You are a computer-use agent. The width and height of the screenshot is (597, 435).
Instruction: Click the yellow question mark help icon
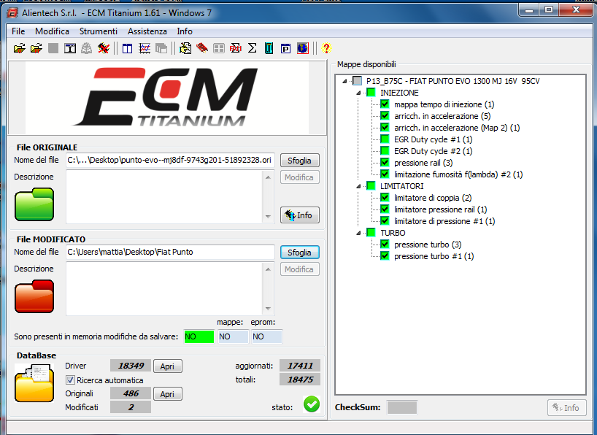pos(326,48)
